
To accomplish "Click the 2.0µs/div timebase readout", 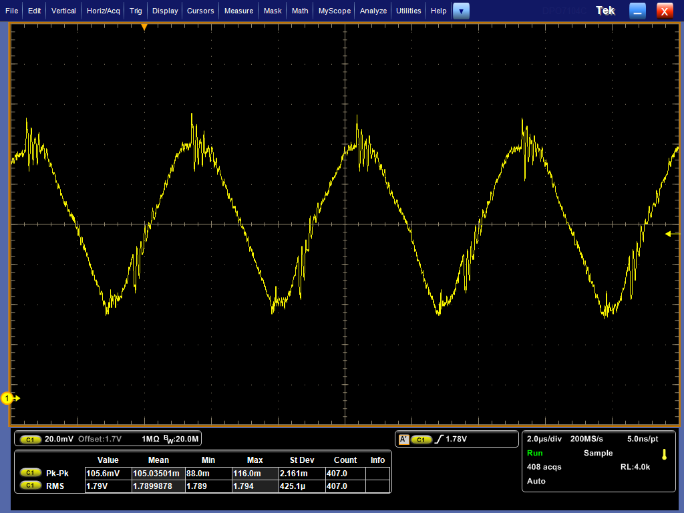I will coord(543,439).
